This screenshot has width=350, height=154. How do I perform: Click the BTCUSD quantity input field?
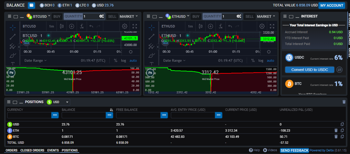coord(90,16)
